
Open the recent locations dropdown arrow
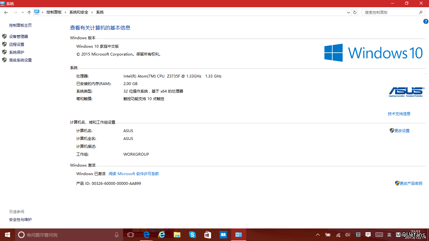pyautogui.click(x=23, y=12)
